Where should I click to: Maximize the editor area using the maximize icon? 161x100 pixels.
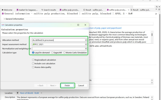[x=159, y=9]
